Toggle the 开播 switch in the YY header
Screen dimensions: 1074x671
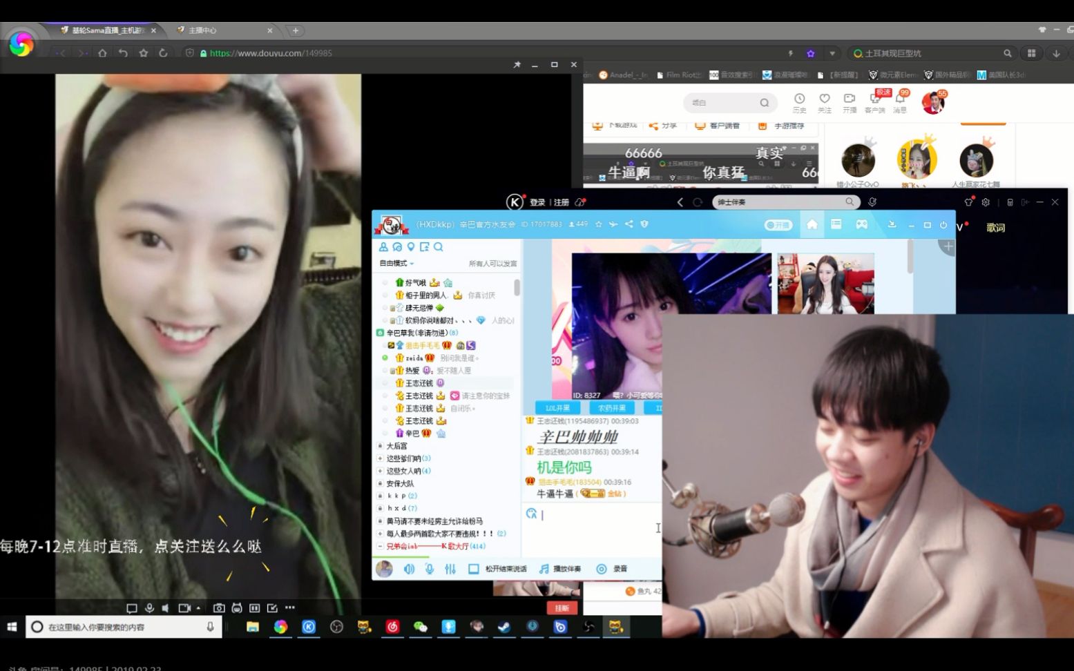tap(778, 225)
